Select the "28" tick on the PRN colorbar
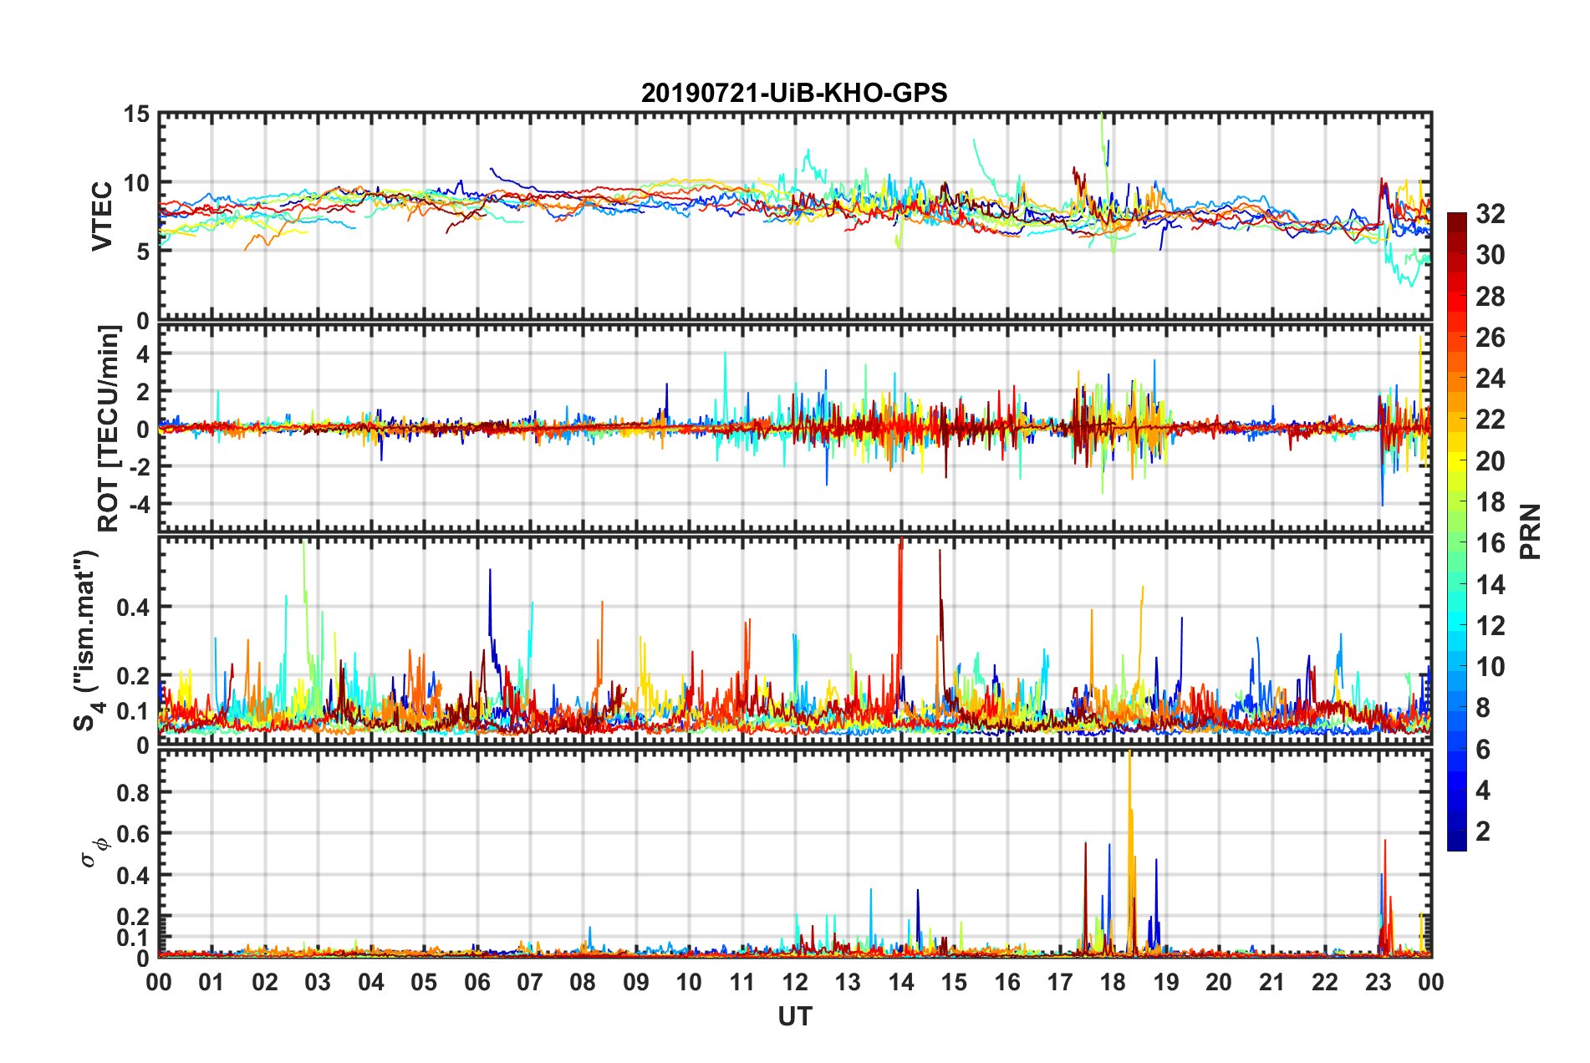Image resolution: width=1590 pixels, height=1063 pixels. (x=1491, y=297)
